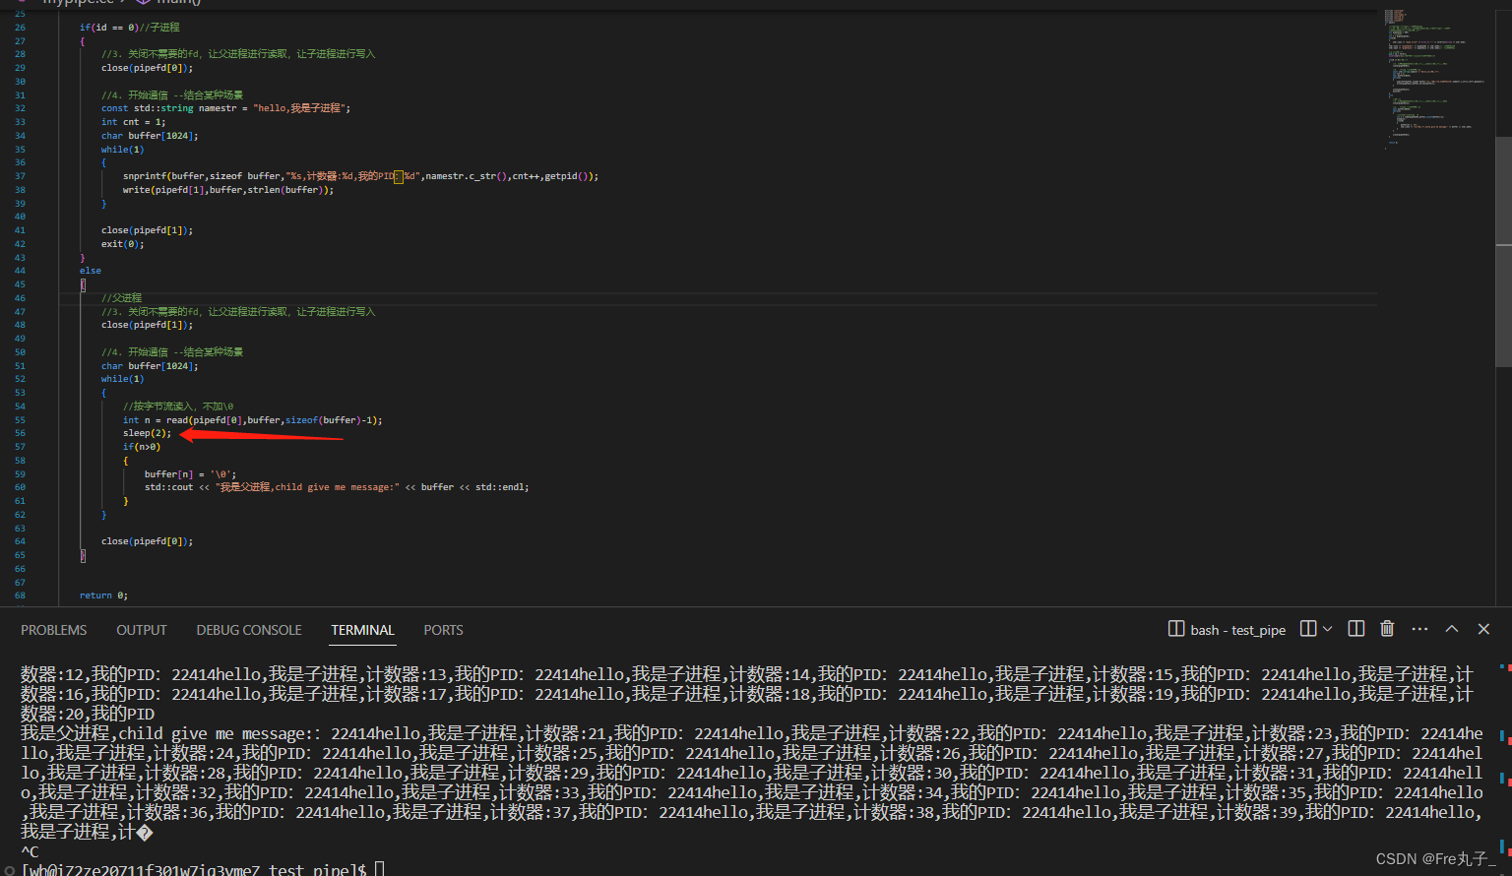
Task: Click the editor vertical scrollbar
Action: pos(1503,251)
